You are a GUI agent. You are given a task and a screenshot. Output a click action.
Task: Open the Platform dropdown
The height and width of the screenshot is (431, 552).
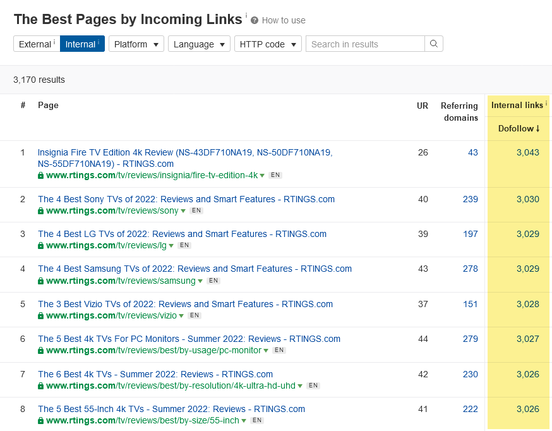click(x=136, y=44)
